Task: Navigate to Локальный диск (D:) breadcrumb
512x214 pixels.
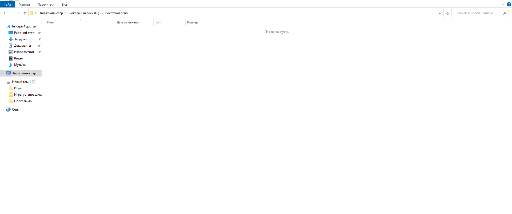Action: tap(84, 13)
